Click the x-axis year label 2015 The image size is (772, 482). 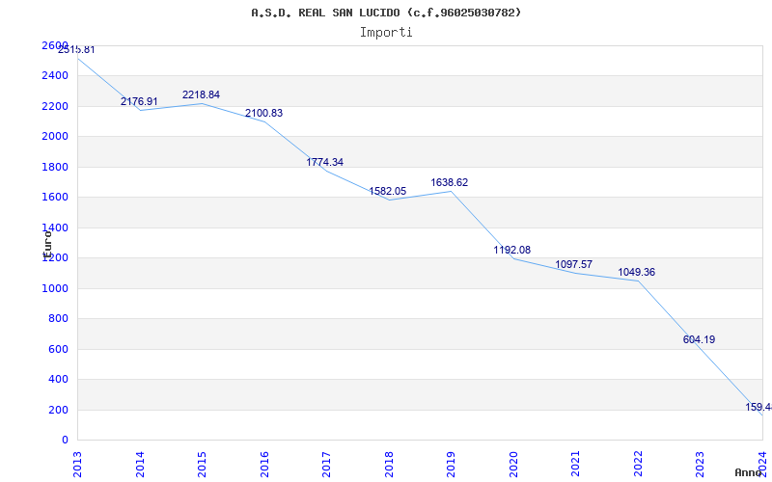pyautogui.click(x=202, y=465)
